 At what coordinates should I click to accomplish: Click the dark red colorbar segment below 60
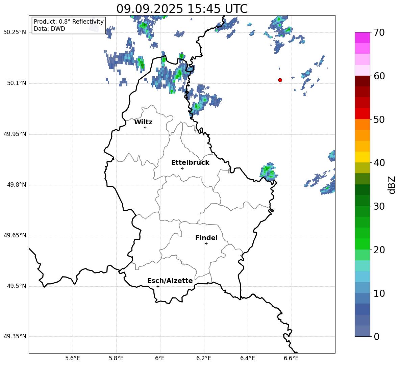[362, 81]
